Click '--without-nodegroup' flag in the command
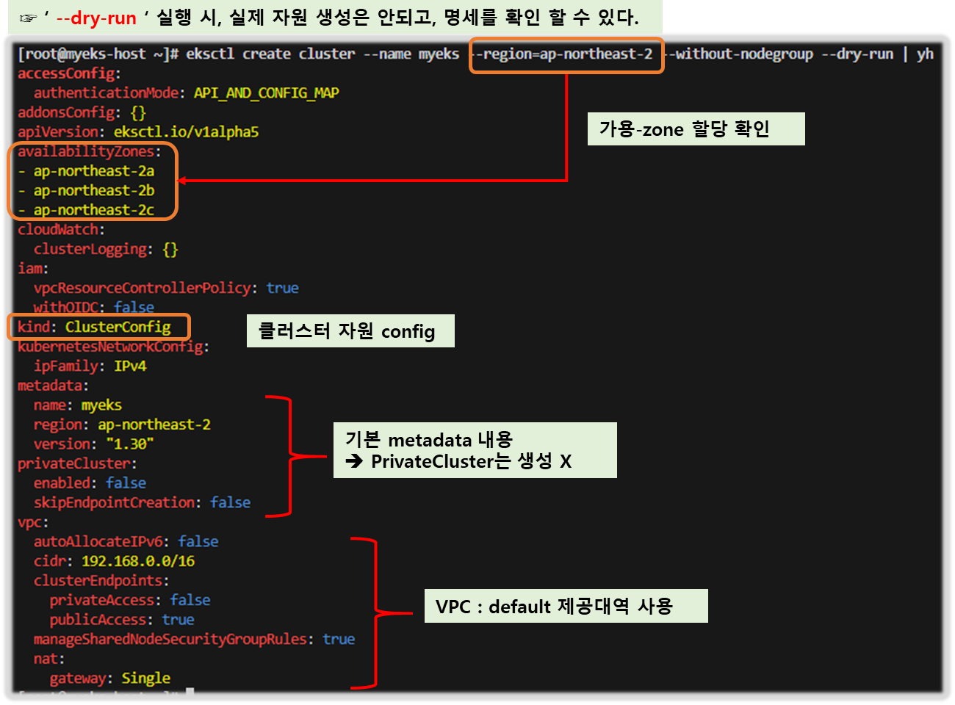 (x=740, y=54)
